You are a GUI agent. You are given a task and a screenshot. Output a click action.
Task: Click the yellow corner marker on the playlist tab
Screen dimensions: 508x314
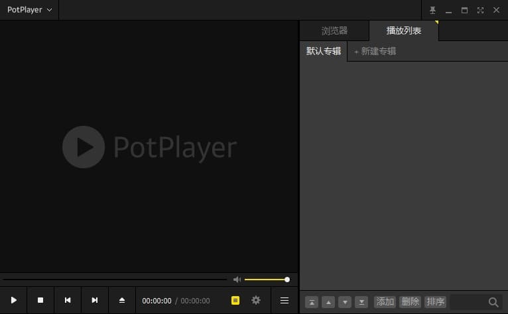tap(437, 23)
